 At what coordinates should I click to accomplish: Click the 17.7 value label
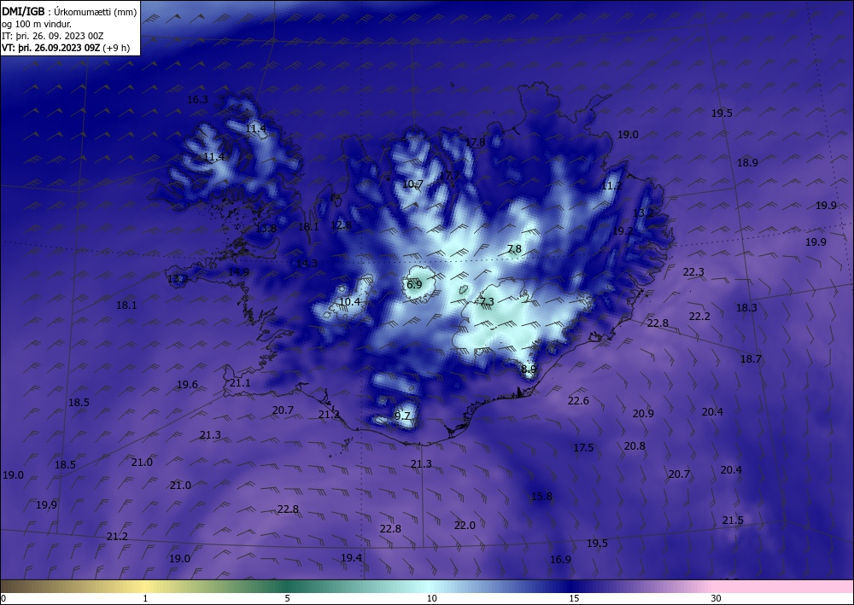click(x=449, y=176)
